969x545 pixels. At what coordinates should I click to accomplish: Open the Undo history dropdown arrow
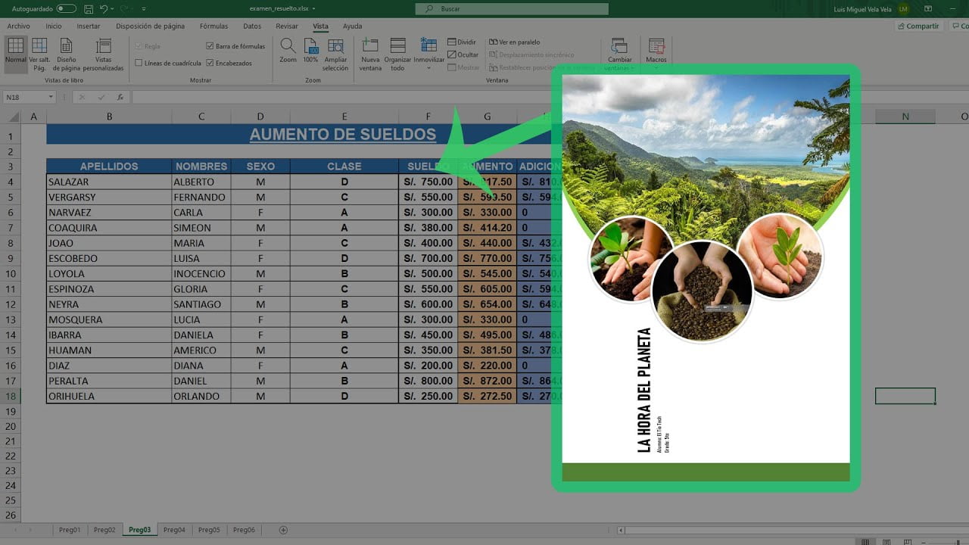pos(112,9)
